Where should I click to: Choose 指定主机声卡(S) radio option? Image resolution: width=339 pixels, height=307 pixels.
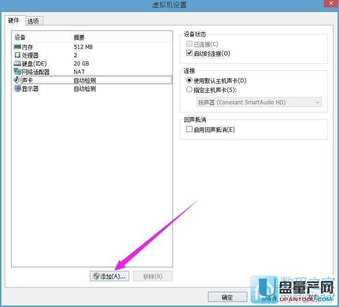point(189,90)
